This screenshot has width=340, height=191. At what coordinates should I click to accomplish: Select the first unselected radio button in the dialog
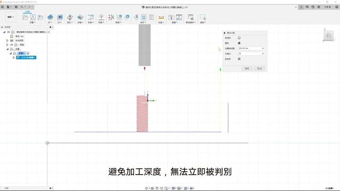click(x=239, y=38)
